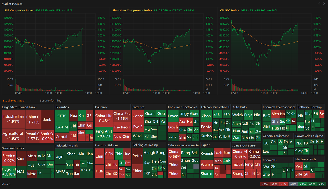
Task: Select the -3% legend swatch
Action: coord(265,184)
